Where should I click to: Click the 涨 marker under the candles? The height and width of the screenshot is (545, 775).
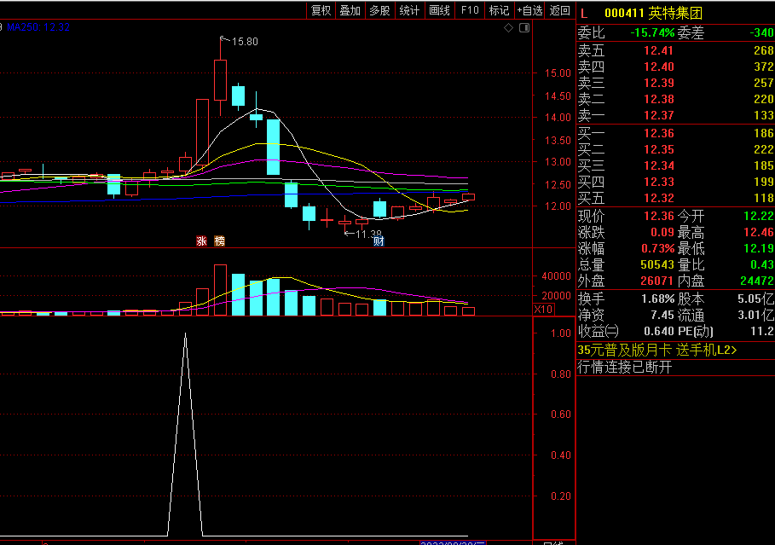[201, 241]
